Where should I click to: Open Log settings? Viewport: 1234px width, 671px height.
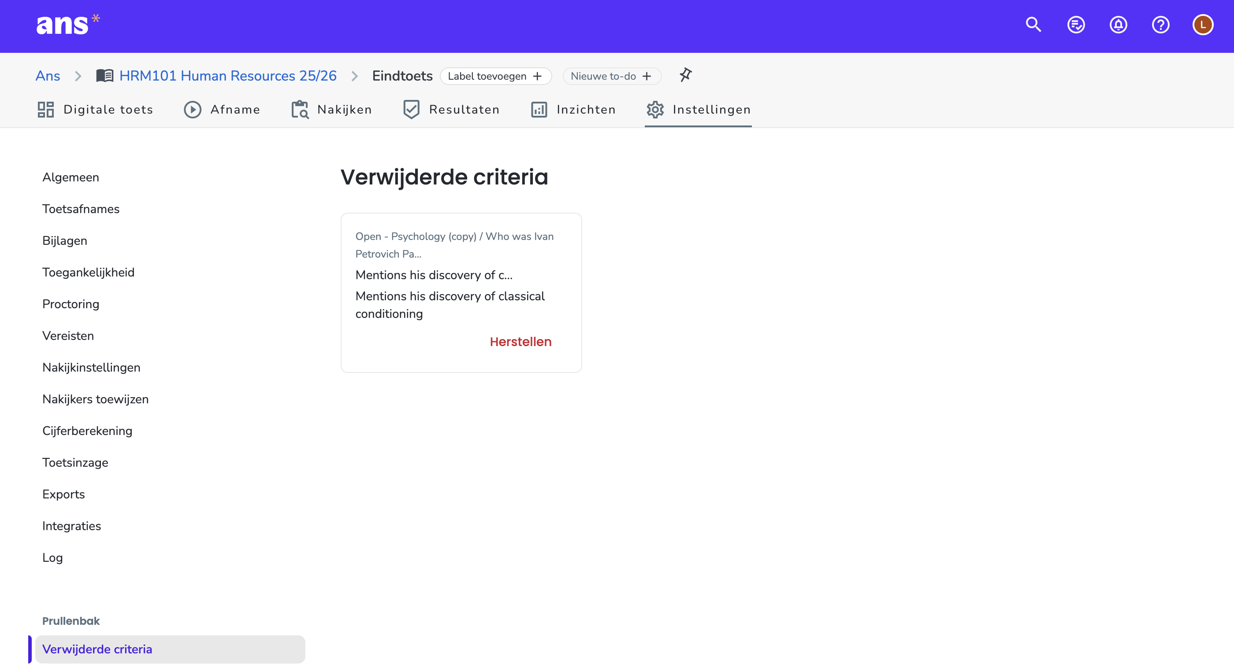[52, 557]
